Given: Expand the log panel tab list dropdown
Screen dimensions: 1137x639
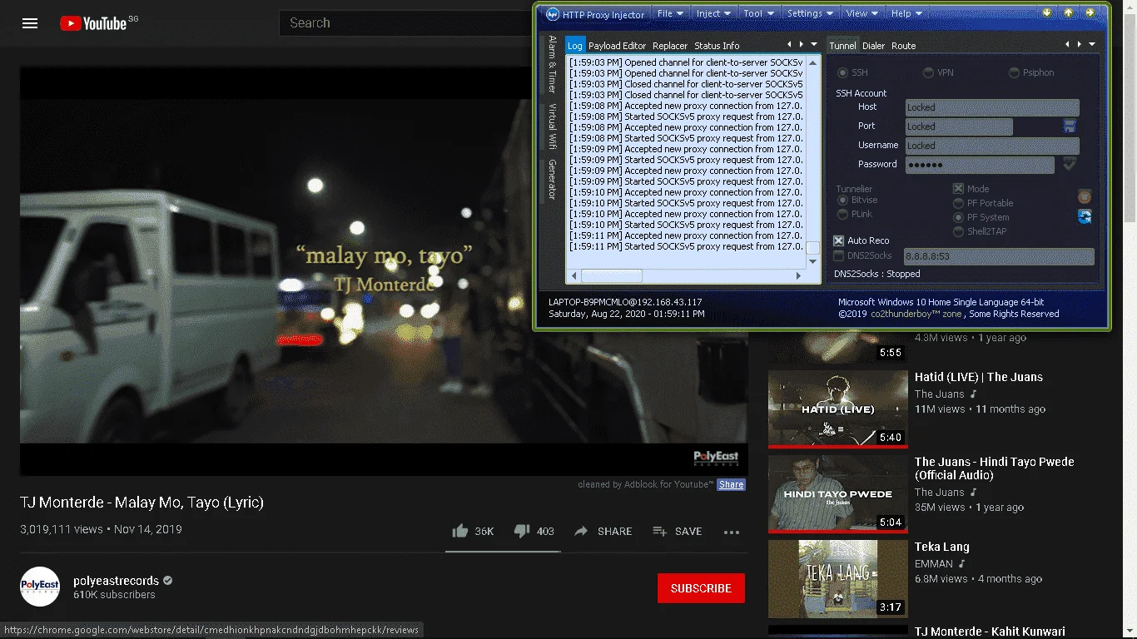Looking at the screenshot, I should click(x=813, y=45).
